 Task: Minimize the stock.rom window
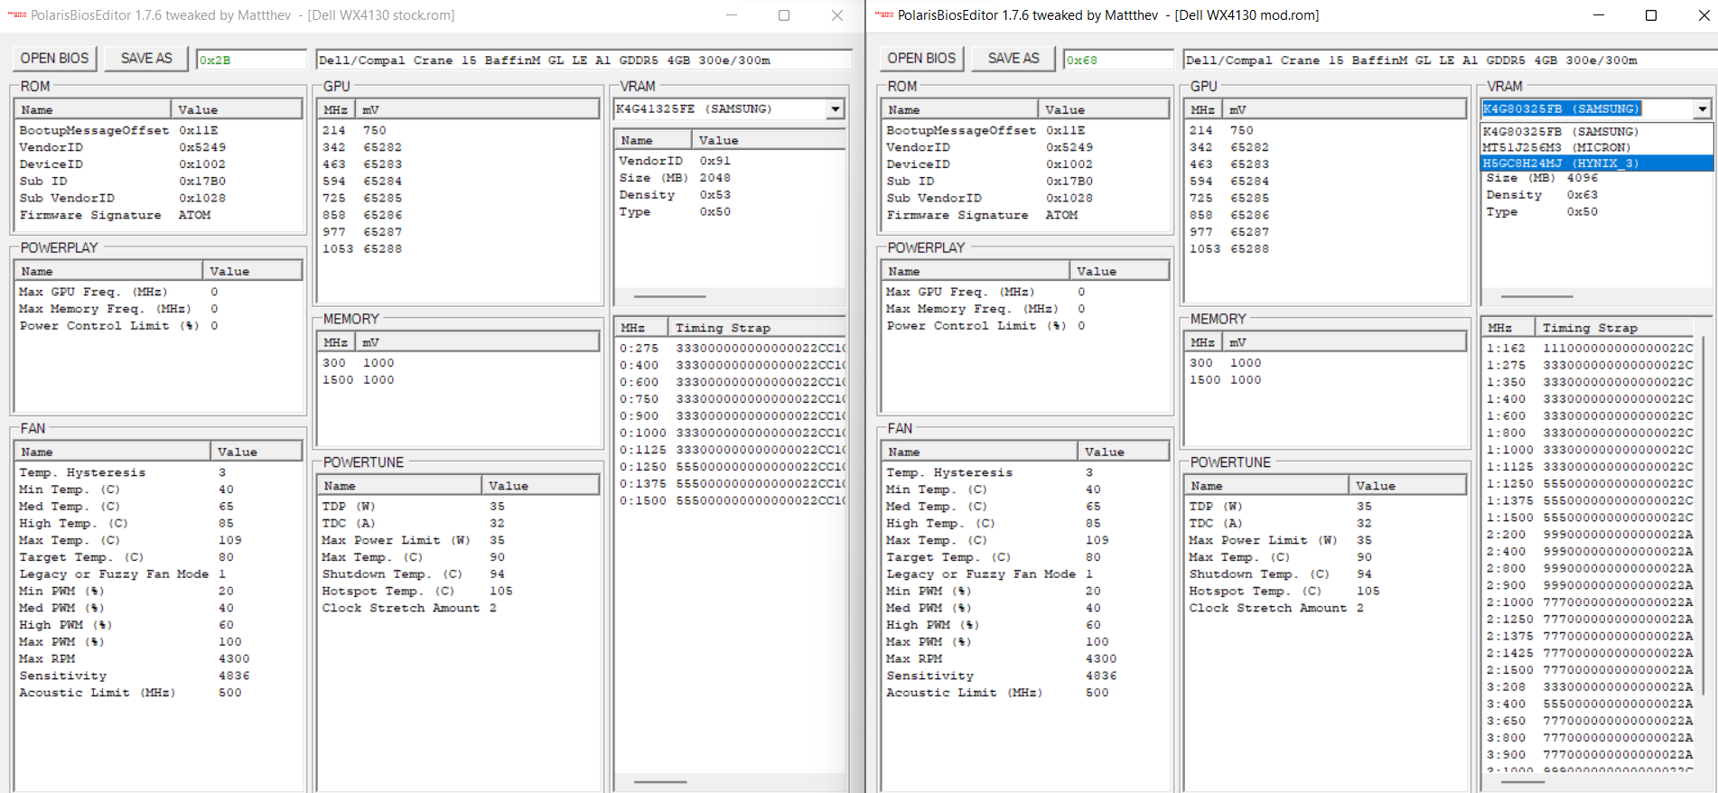coord(732,15)
